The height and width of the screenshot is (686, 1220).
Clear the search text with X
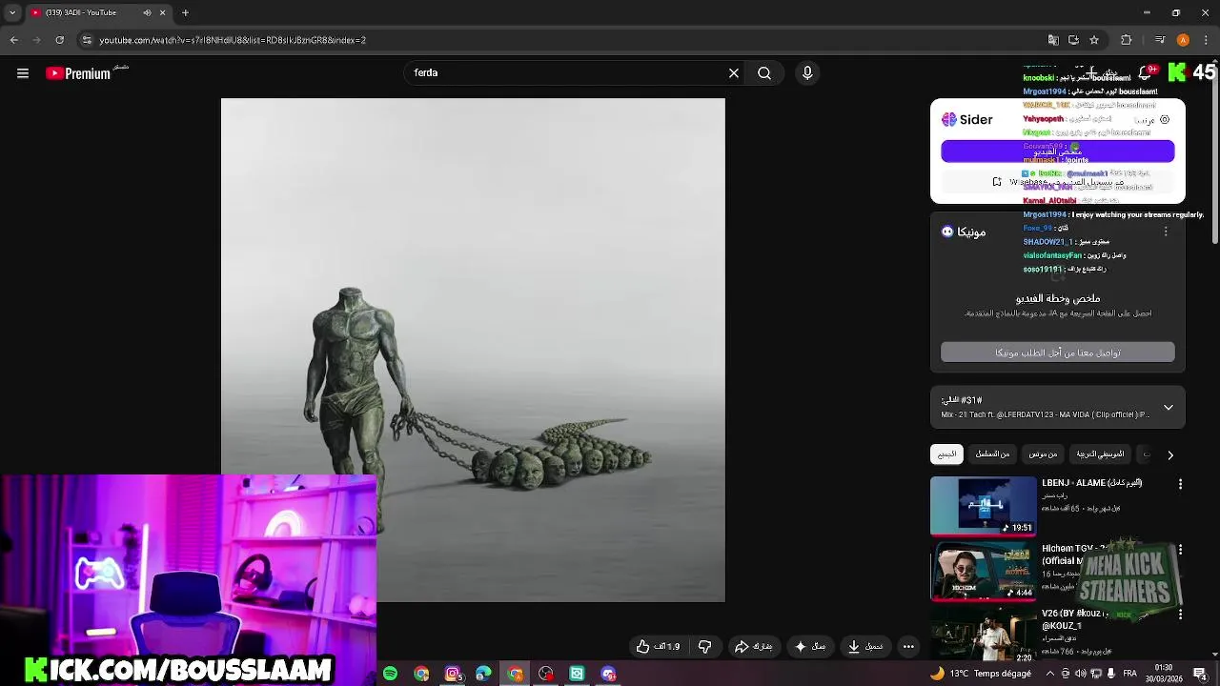pos(734,73)
